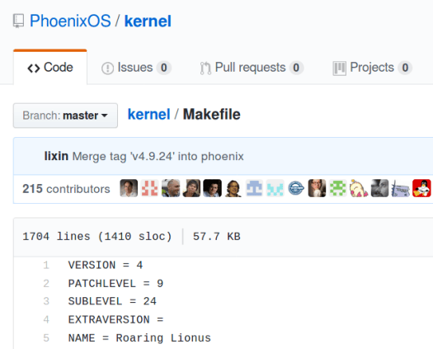Open the red Tux penguin contributor avatar
Viewport: 433px width, 349px height.
click(421, 188)
